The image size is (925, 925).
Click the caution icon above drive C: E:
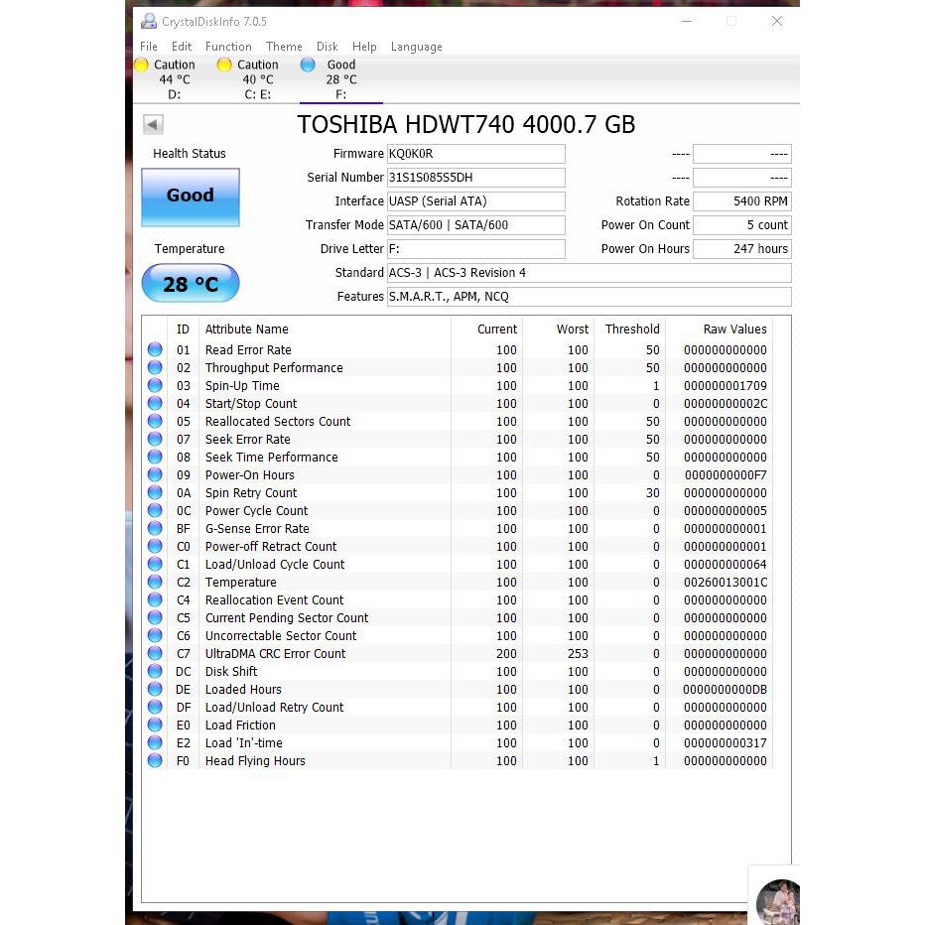(x=224, y=64)
